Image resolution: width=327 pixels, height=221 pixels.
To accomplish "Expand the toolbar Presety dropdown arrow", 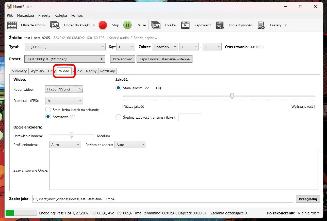I will pos(286,25).
